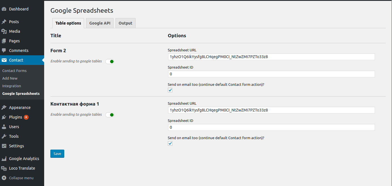Image resolution: width=392 pixels, height=186 pixels.
Task: Open Loco Translate menu item
Action: (22, 168)
